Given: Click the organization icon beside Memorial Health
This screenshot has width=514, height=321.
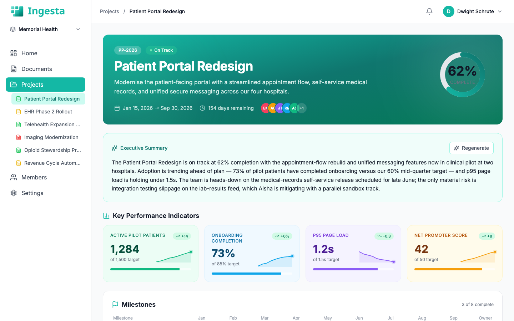Looking at the screenshot, I should coord(12,29).
